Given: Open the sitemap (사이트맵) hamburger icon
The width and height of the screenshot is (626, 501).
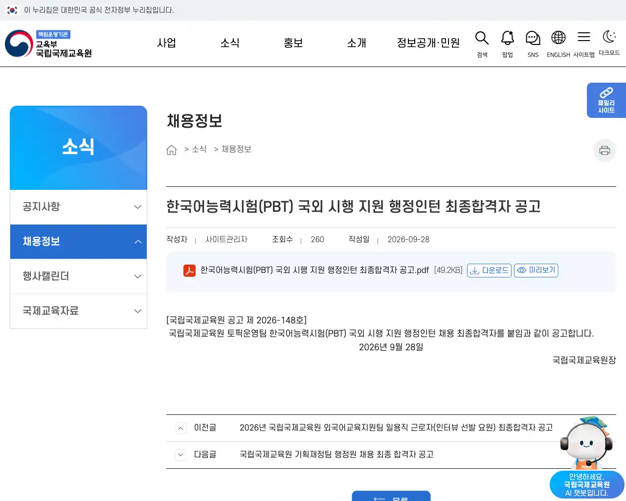Looking at the screenshot, I should (x=584, y=44).
